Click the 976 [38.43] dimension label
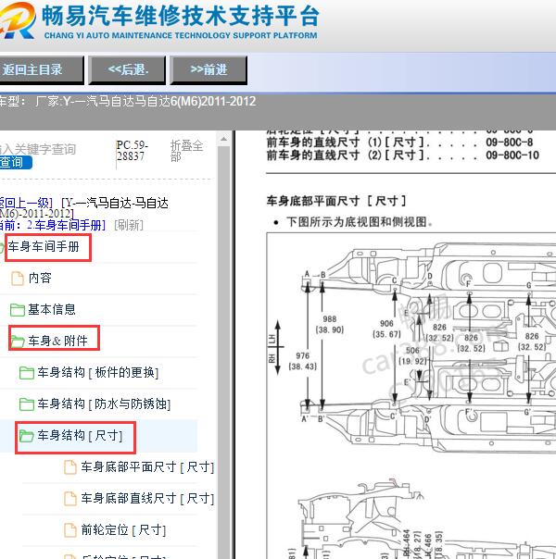This screenshot has height=559, width=556. tap(303, 361)
